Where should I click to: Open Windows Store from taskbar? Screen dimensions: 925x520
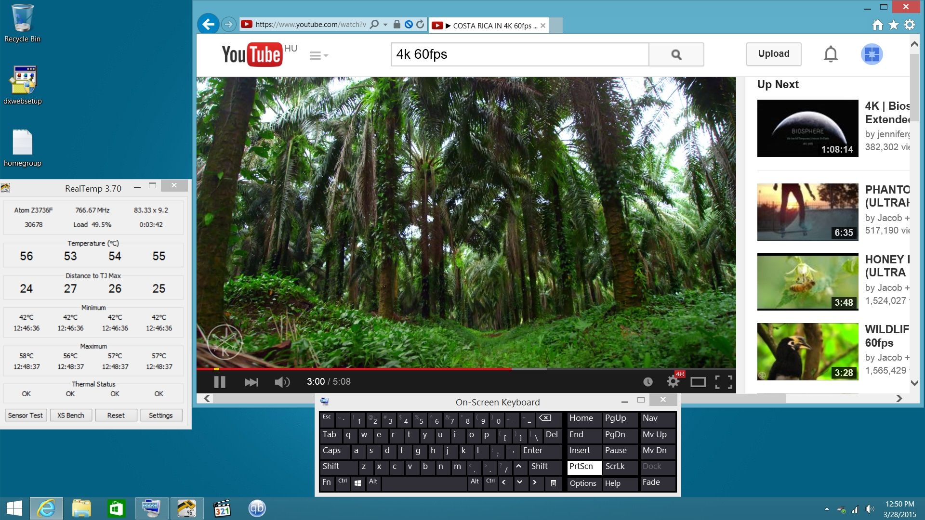[x=116, y=508]
